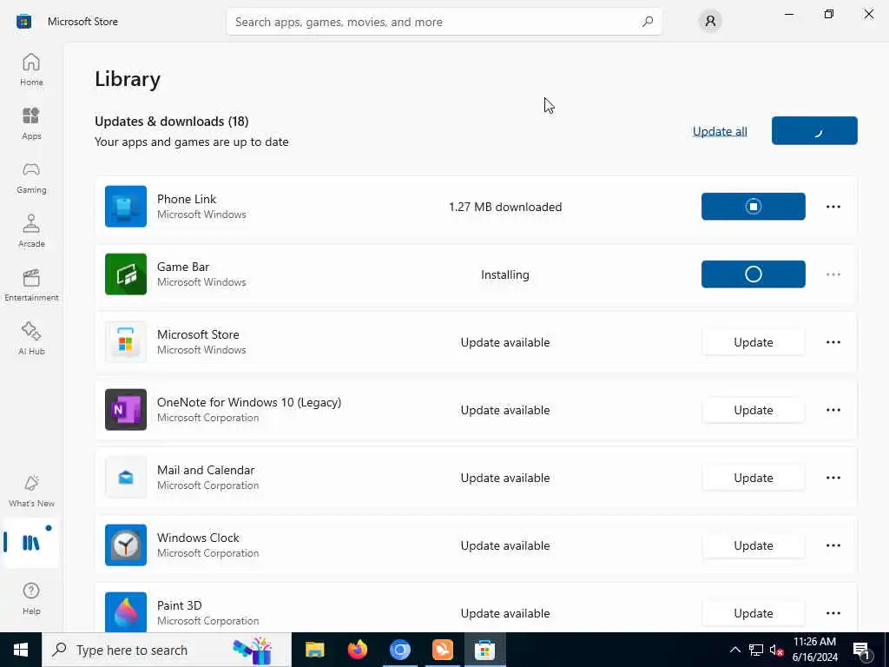Click the Windows Clock app icon
The width and height of the screenshot is (889, 667).
[x=126, y=545]
